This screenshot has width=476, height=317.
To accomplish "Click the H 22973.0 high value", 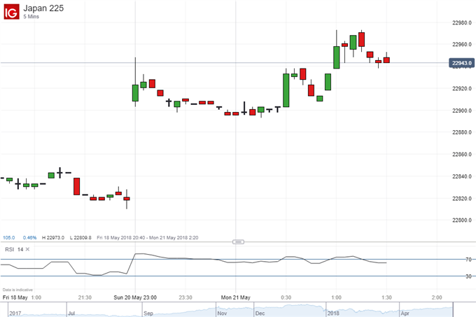I will [53, 238].
